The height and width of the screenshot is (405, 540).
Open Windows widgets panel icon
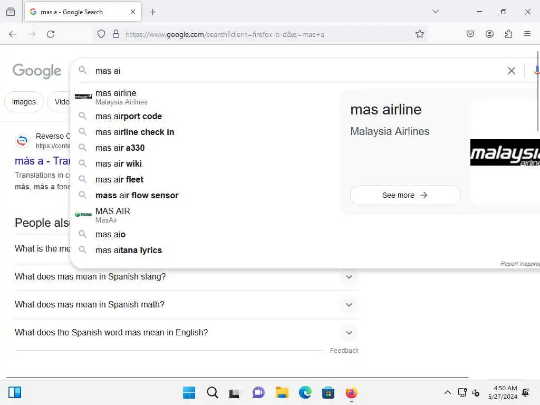[x=15, y=392]
